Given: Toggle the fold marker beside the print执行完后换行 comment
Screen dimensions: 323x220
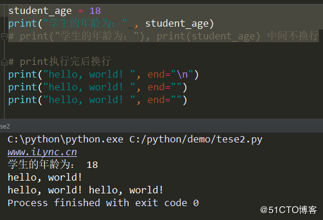Looking at the screenshot, I should click(4, 62).
